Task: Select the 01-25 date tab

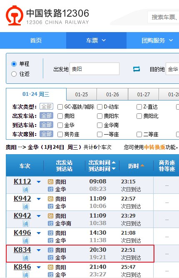Action: [82, 94]
